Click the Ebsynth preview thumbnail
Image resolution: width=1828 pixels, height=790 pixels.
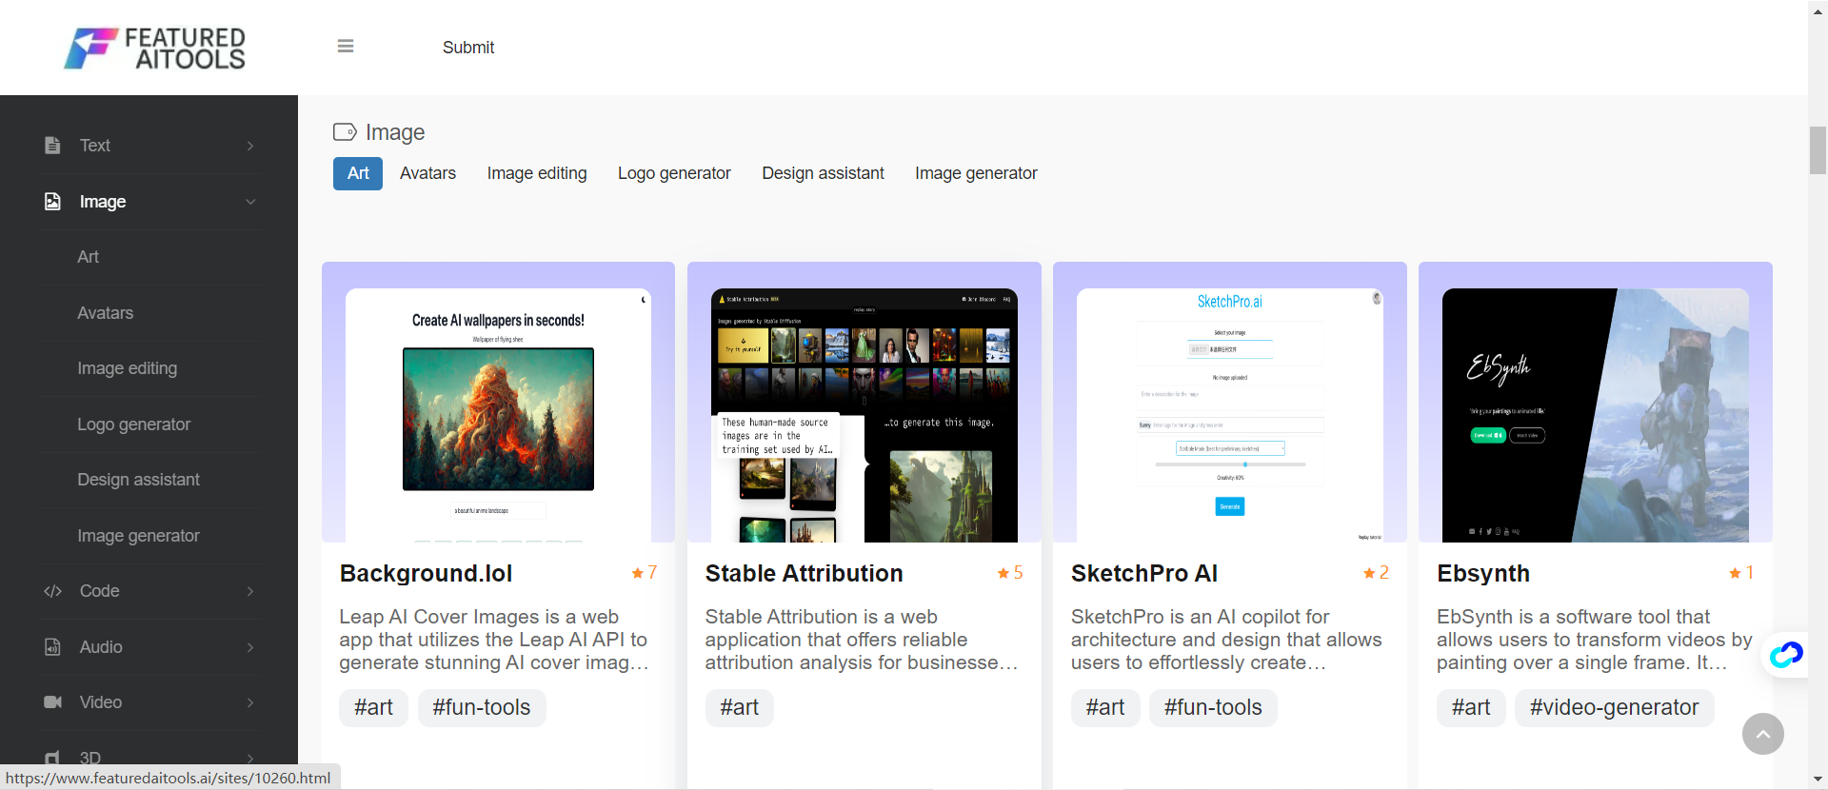pos(1596,416)
